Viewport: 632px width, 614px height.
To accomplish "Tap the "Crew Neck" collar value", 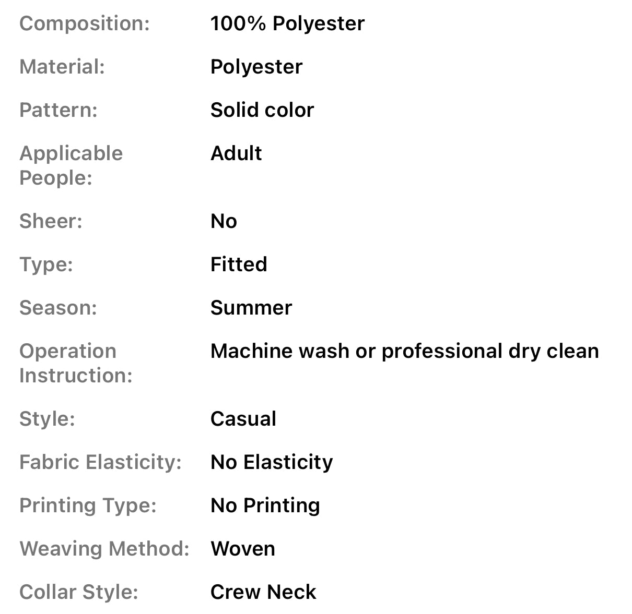I will coord(263,592).
